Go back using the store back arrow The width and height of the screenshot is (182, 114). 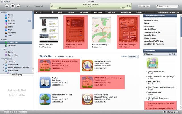[36, 12]
